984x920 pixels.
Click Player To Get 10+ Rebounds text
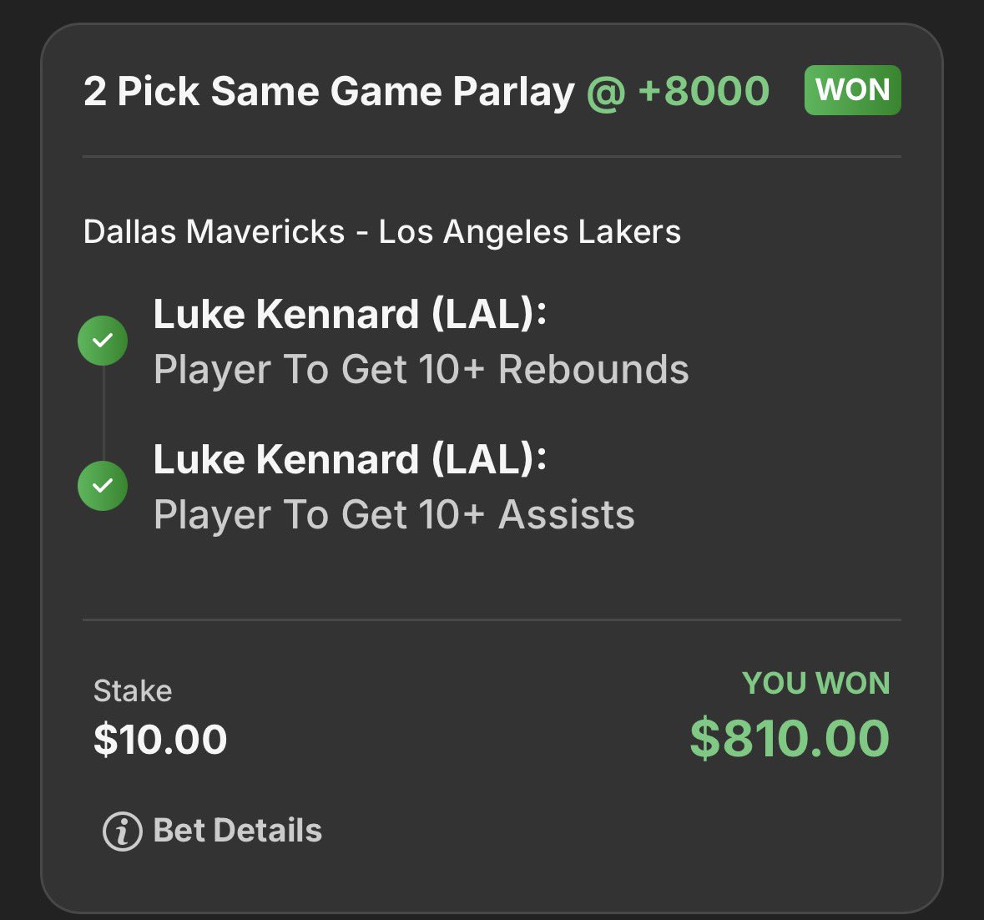coord(421,369)
